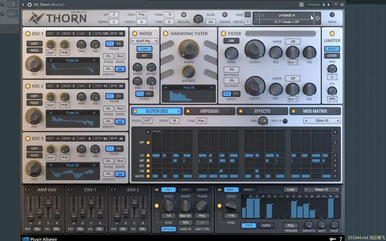Screen dimensions: 386x241
Task: Toggle OSC 2 power LED
Action: [28, 86]
